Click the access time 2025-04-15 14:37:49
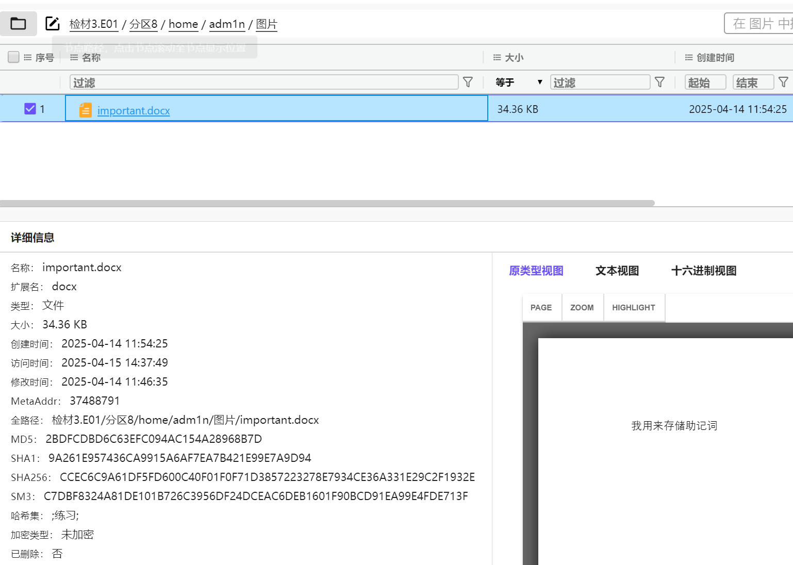The image size is (793, 565). 114,362
